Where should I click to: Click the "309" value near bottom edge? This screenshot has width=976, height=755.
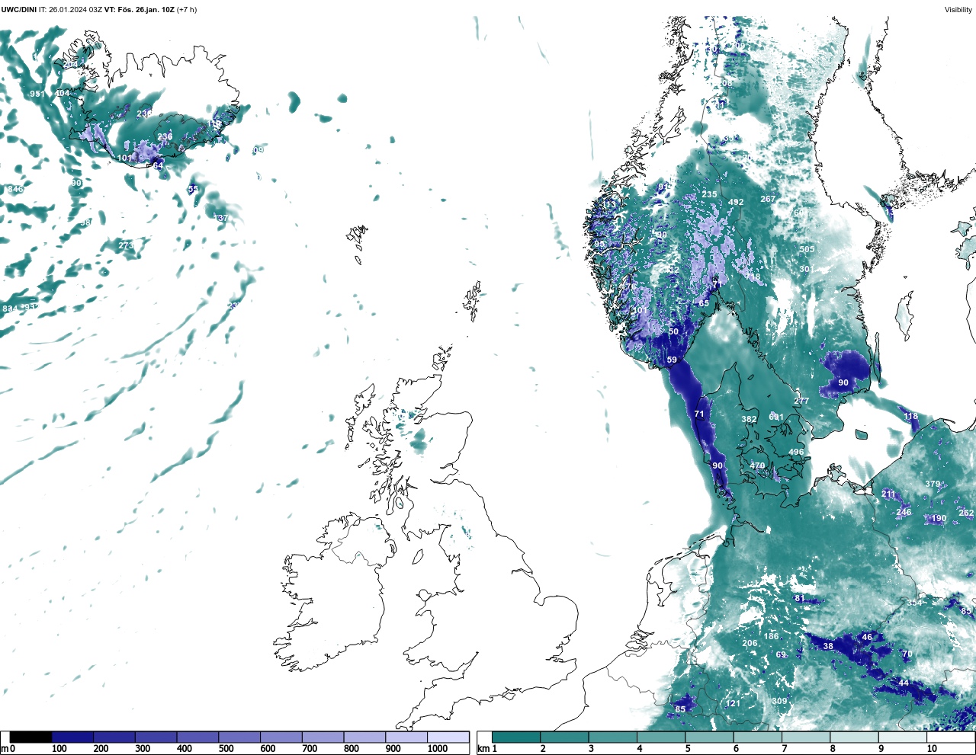point(779,701)
